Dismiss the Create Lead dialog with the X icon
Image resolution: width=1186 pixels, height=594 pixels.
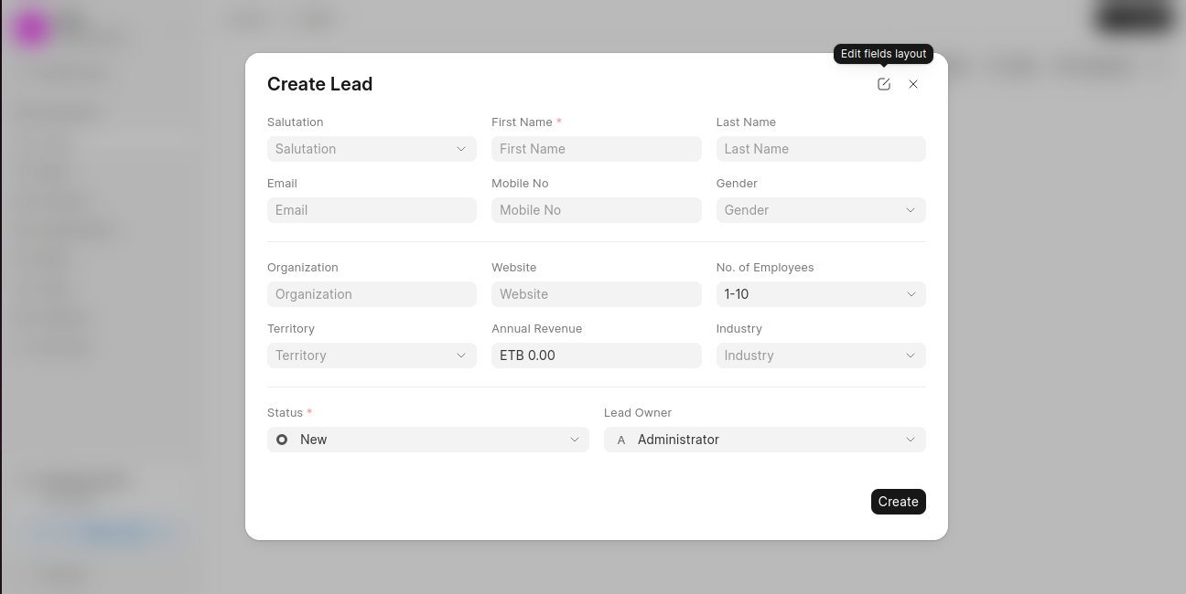(x=913, y=83)
